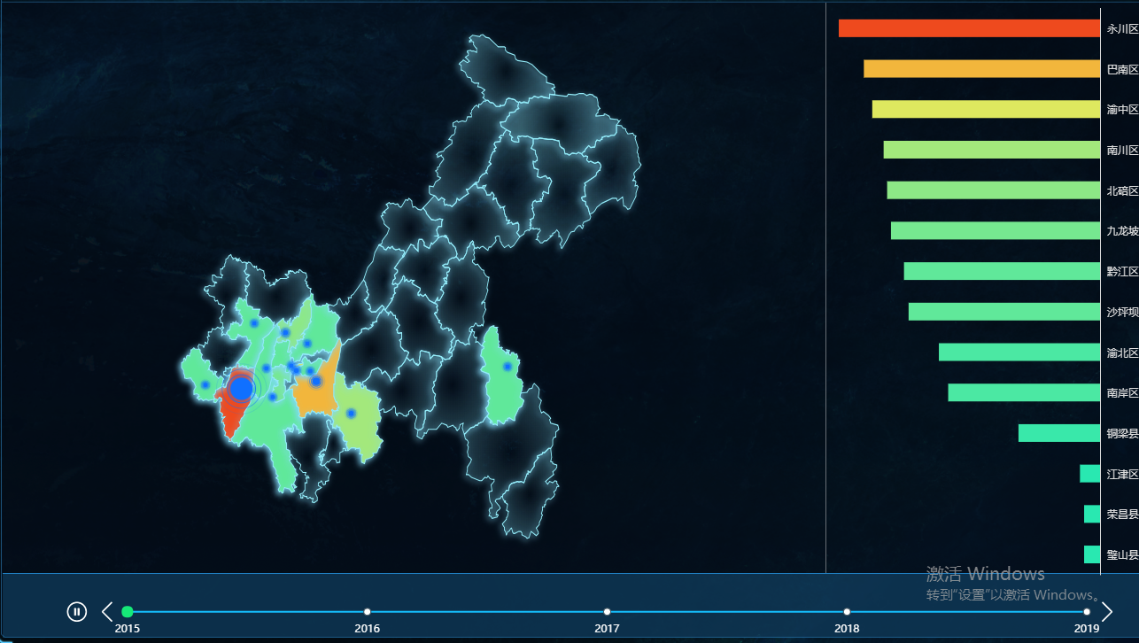
Task: Click the large blue hotspot circle on the map
Action: click(x=239, y=387)
